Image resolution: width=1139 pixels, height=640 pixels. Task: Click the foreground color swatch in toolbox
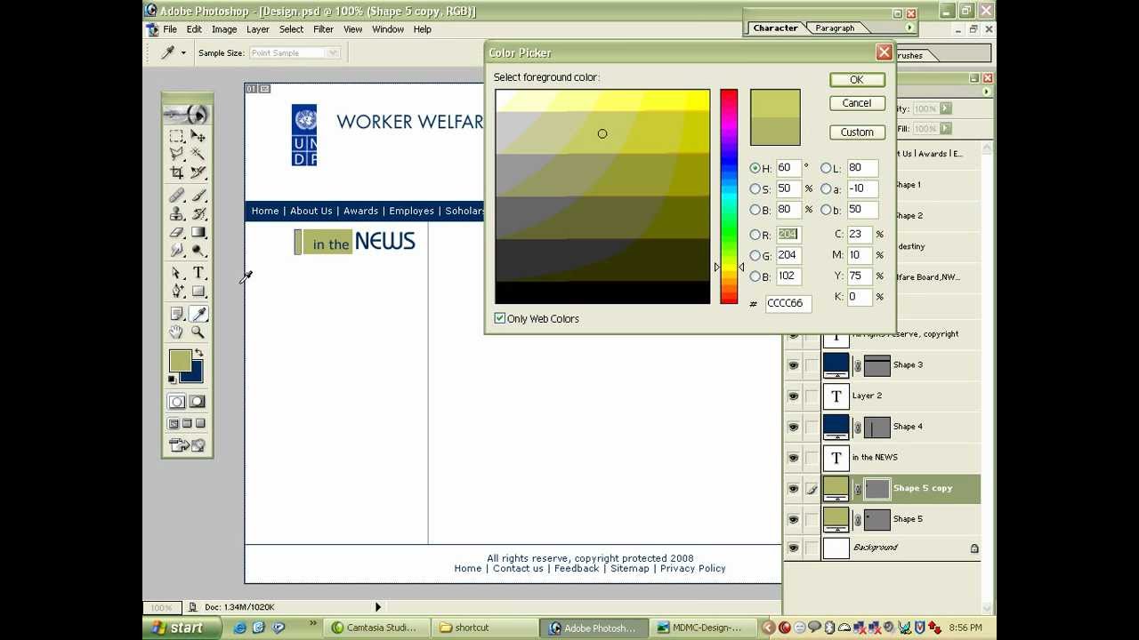(180, 360)
